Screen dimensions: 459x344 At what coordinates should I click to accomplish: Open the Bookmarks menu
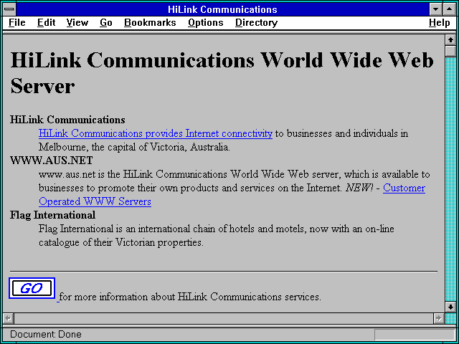tap(150, 23)
